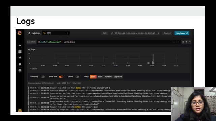Click the Loki datasource icon
216x121 pixels.
point(44,33)
